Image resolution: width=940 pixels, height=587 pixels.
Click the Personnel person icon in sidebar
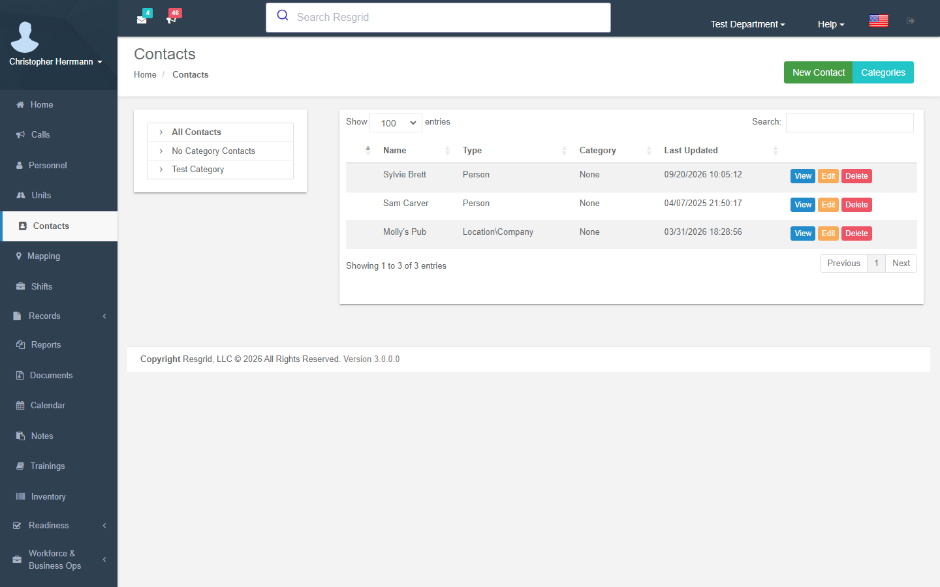click(x=20, y=166)
